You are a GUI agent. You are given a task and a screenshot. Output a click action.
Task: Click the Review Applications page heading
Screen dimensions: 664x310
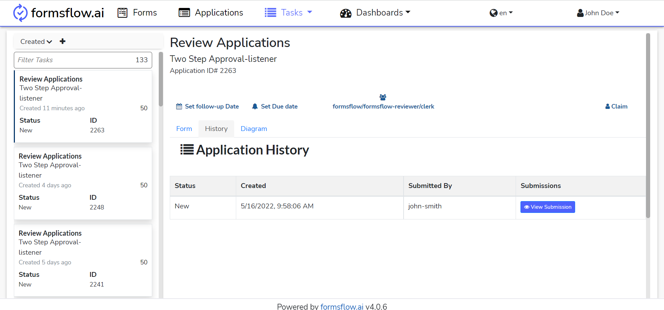click(x=230, y=43)
